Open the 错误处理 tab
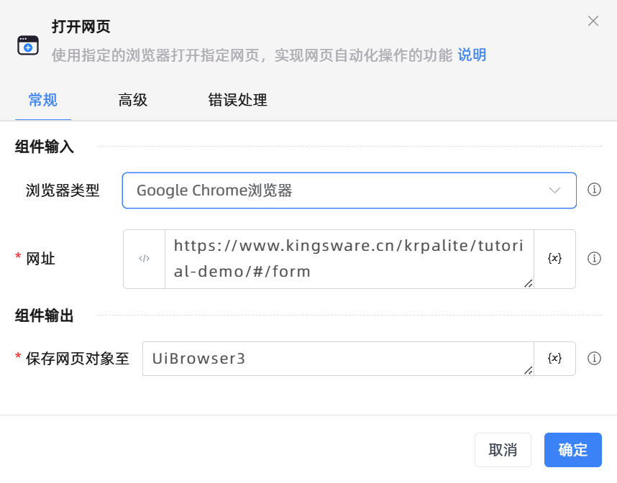Viewport: 617px width, 483px height. click(238, 101)
